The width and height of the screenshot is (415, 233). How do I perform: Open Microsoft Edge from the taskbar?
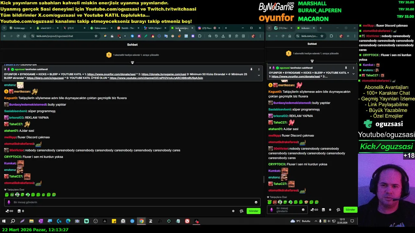click(x=68, y=221)
